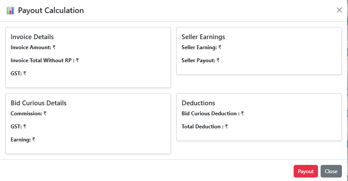Click the Bid Curious Deduction label
This screenshot has height=181, width=348.
211,114
